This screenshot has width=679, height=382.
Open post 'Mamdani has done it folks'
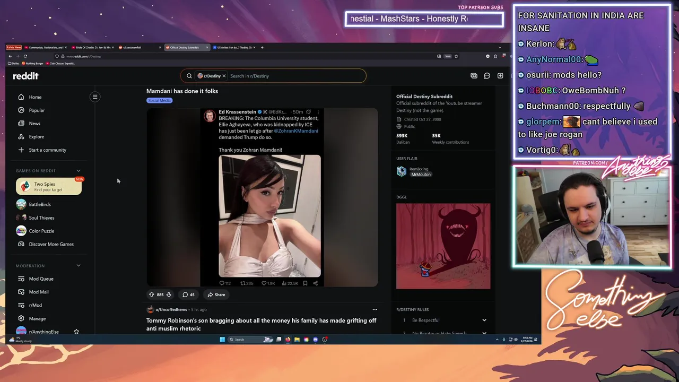click(182, 91)
